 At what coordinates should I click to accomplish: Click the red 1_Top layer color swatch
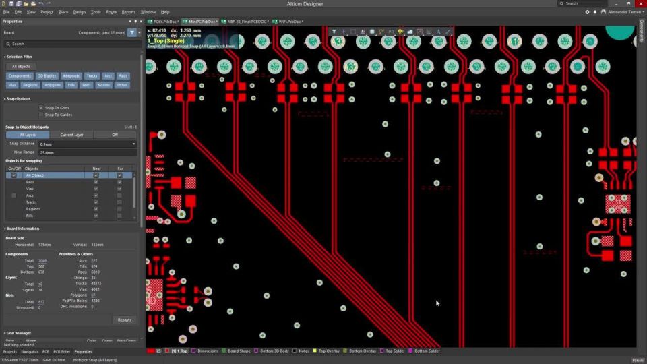[x=168, y=351]
